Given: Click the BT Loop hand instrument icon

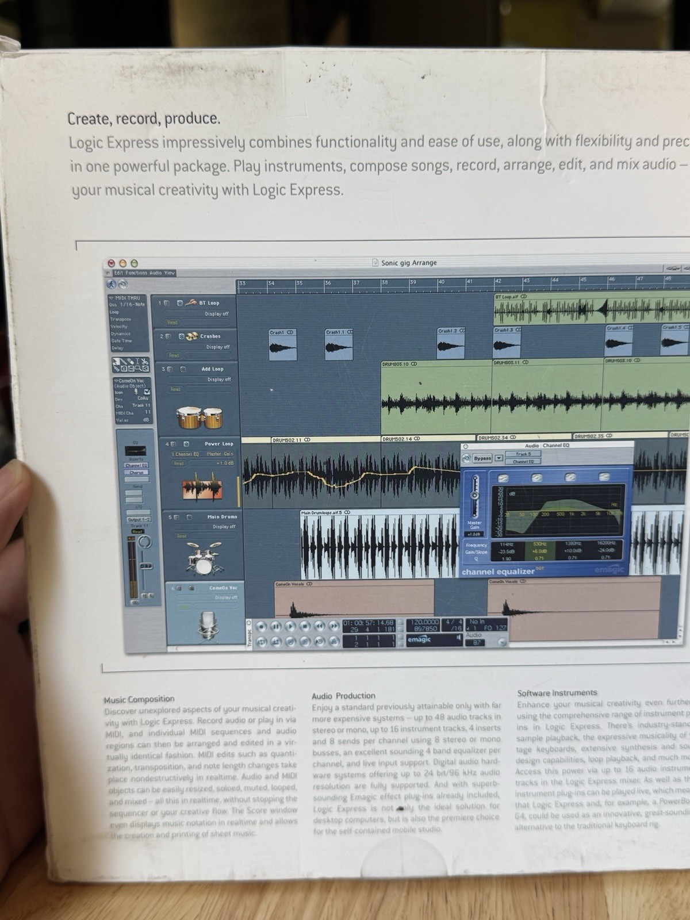Looking at the screenshot, I should point(191,303).
